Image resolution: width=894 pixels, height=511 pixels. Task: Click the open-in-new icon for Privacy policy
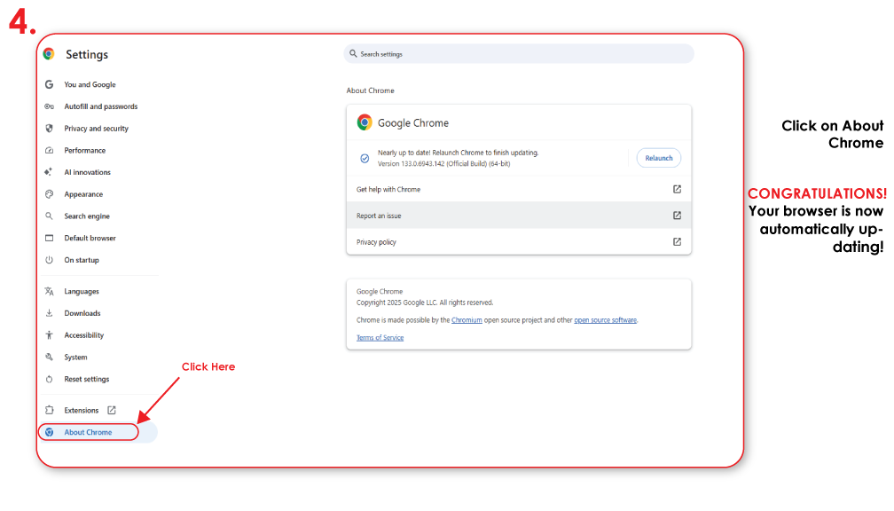pyautogui.click(x=677, y=242)
